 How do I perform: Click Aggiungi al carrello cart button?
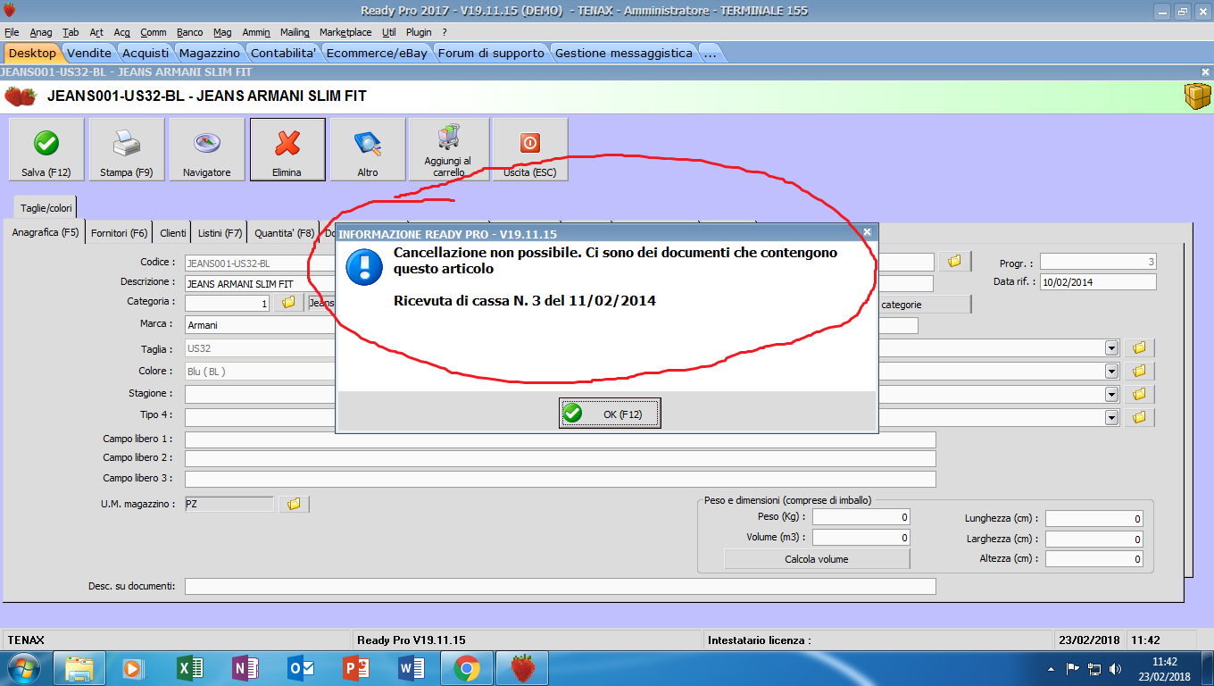pyautogui.click(x=448, y=149)
